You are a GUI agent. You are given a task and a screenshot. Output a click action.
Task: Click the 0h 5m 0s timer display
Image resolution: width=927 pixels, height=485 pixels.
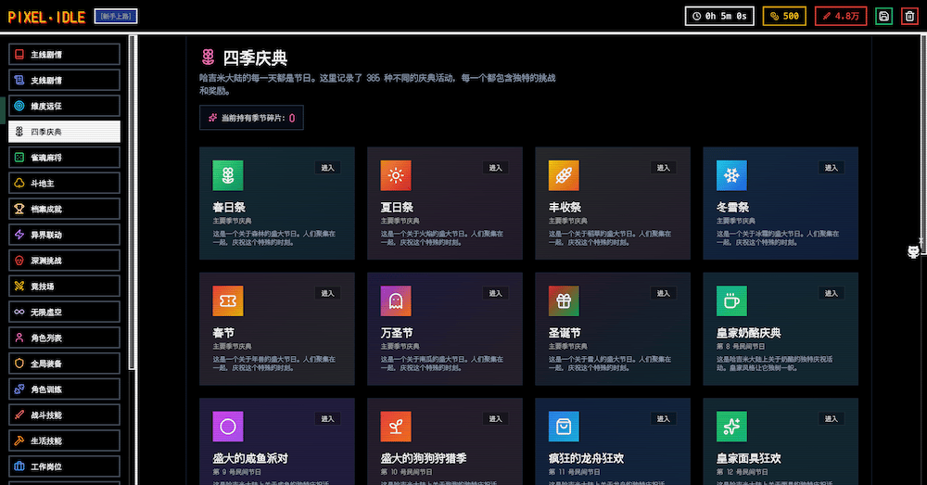[719, 16]
